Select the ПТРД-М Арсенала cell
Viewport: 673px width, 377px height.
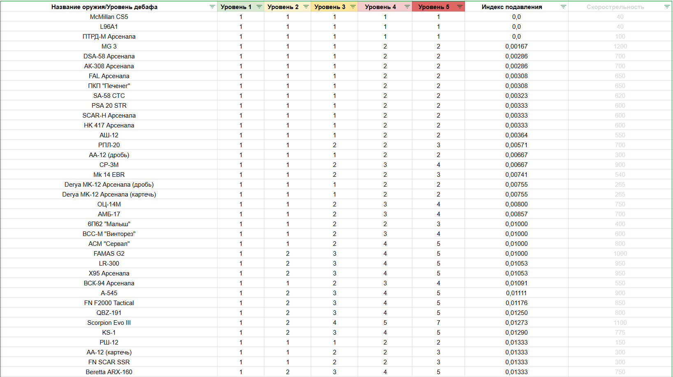point(109,37)
